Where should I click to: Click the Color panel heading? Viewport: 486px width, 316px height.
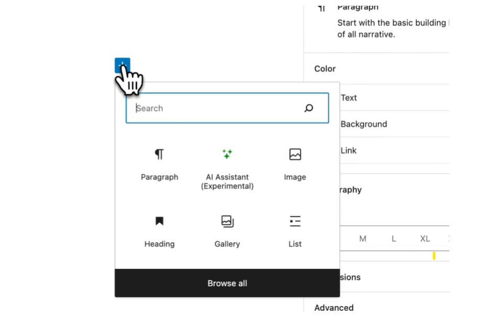325,69
